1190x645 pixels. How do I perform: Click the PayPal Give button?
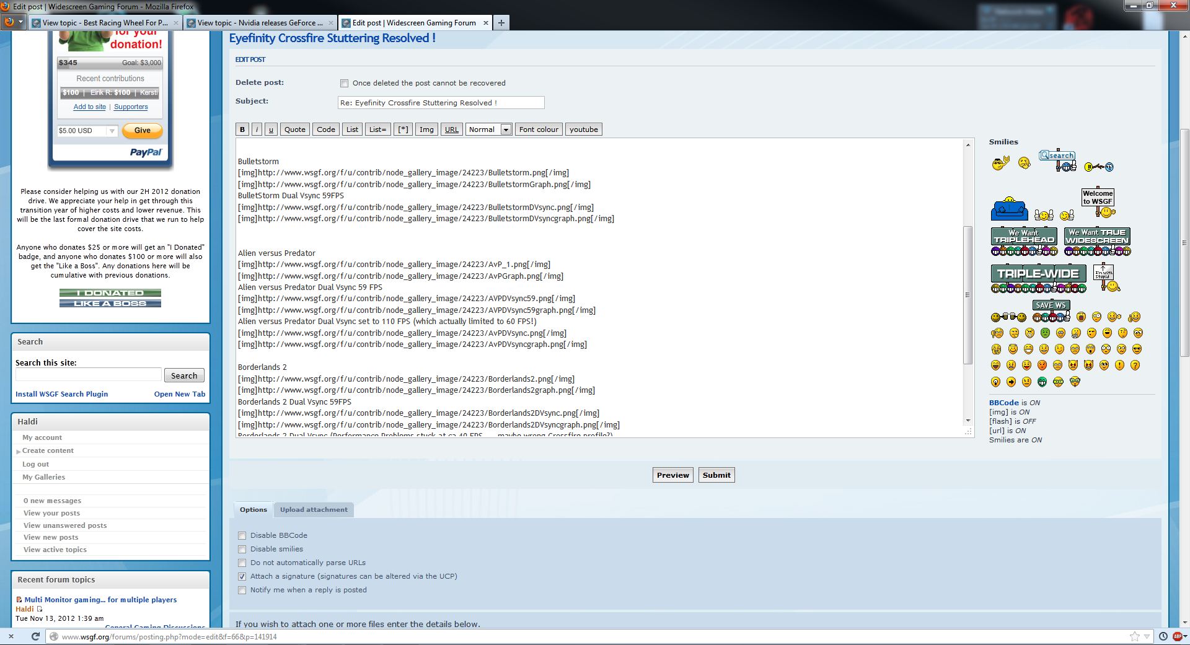click(143, 131)
